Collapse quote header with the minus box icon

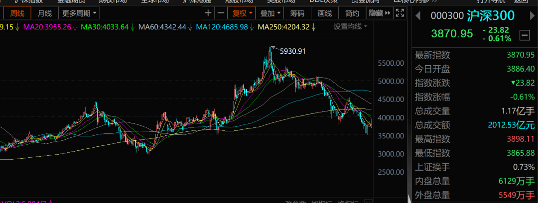point(524,35)
